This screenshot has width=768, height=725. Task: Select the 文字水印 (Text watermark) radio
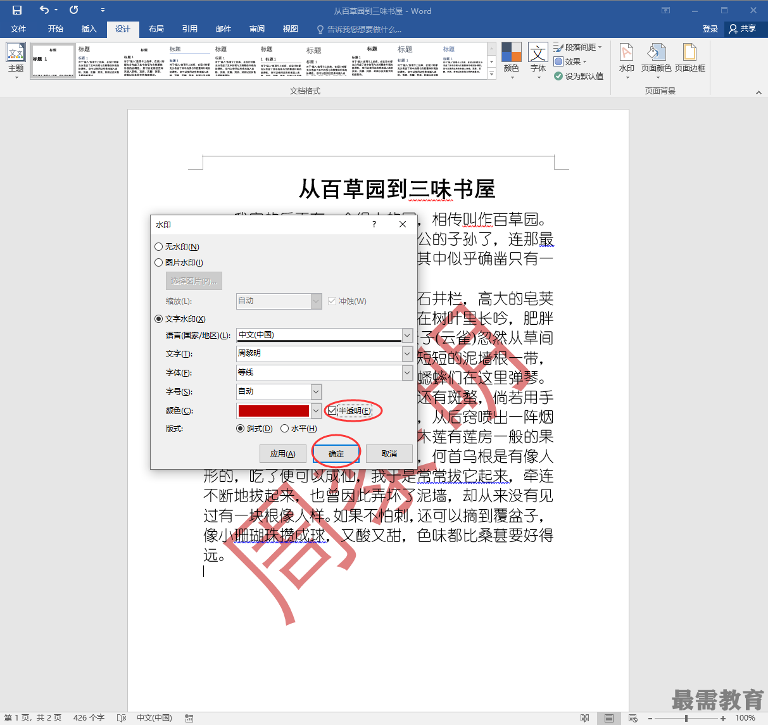pos(159,319)
